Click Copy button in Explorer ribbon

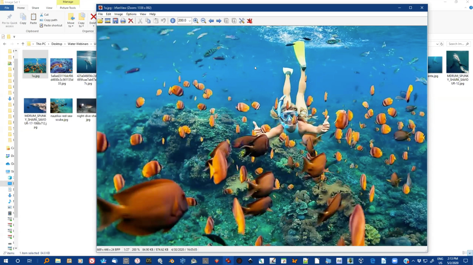click(x=23, y=19)
